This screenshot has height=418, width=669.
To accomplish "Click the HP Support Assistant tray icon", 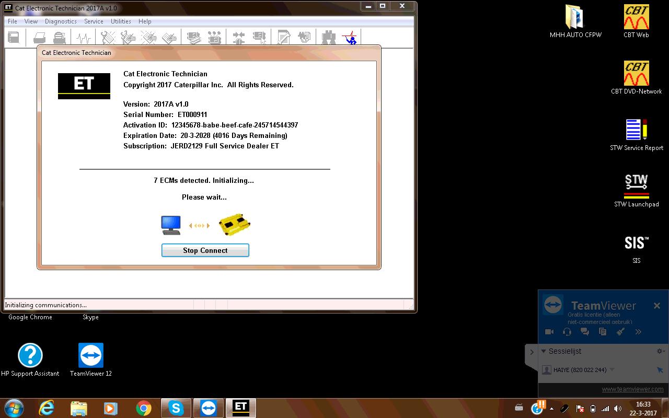I will click(x=538, y=407).
